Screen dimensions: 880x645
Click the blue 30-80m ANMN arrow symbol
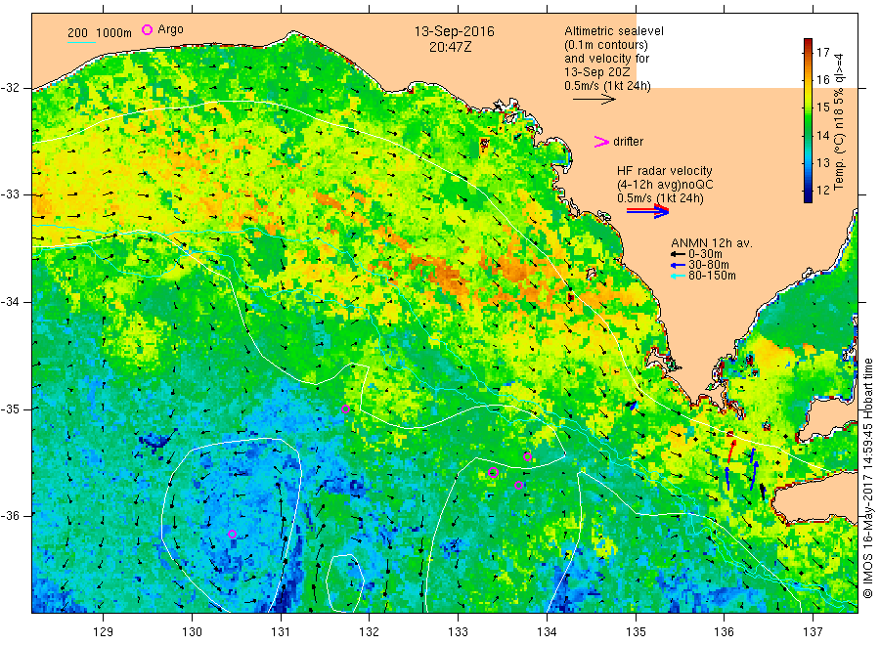tap(678, 265)
